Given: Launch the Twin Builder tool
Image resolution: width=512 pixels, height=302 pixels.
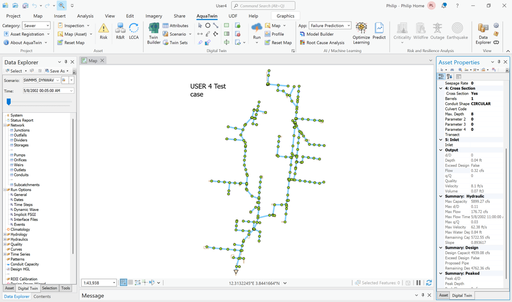Looking at the screenshot, I should (154, 33).
